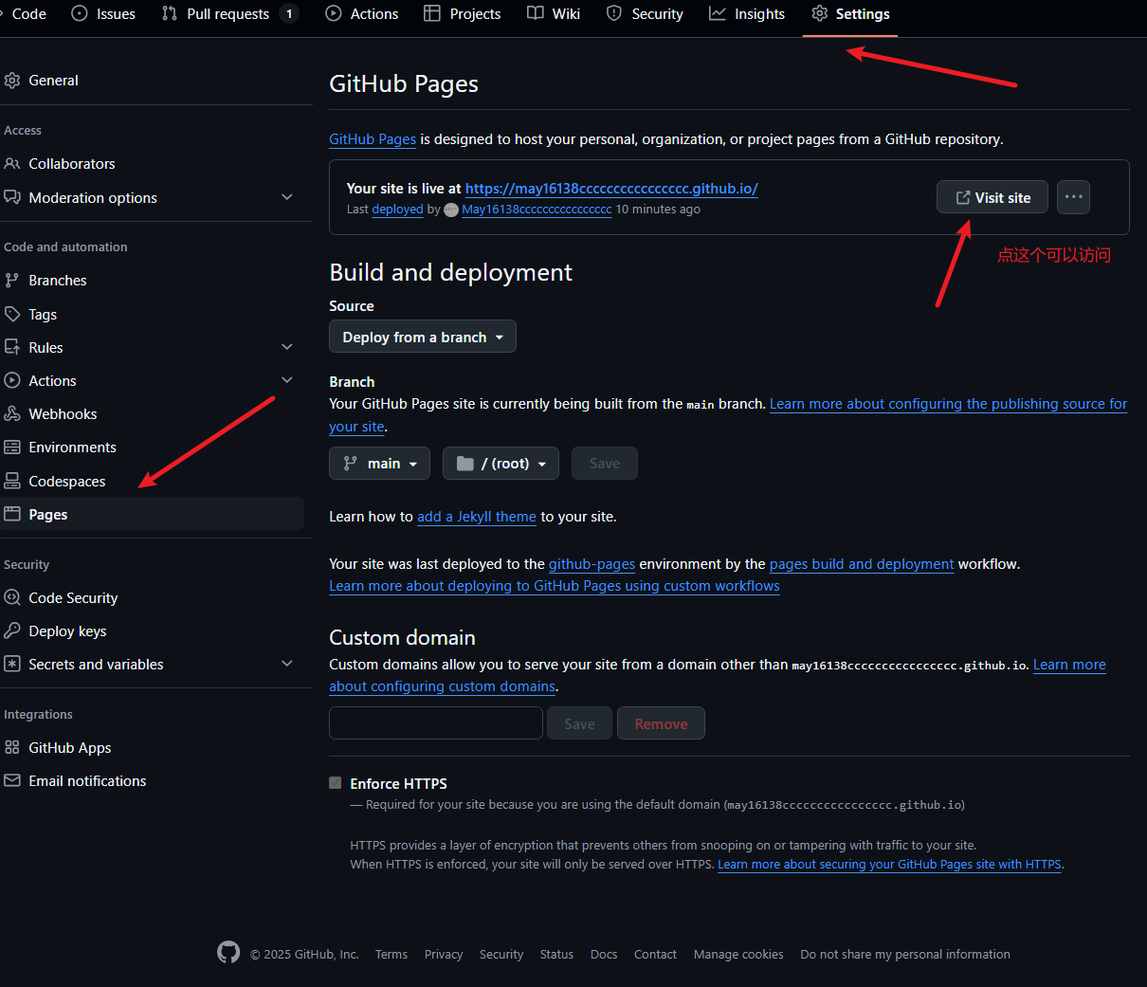
Task: Click the Deploy keys key icon
Action: pos(12,631)
